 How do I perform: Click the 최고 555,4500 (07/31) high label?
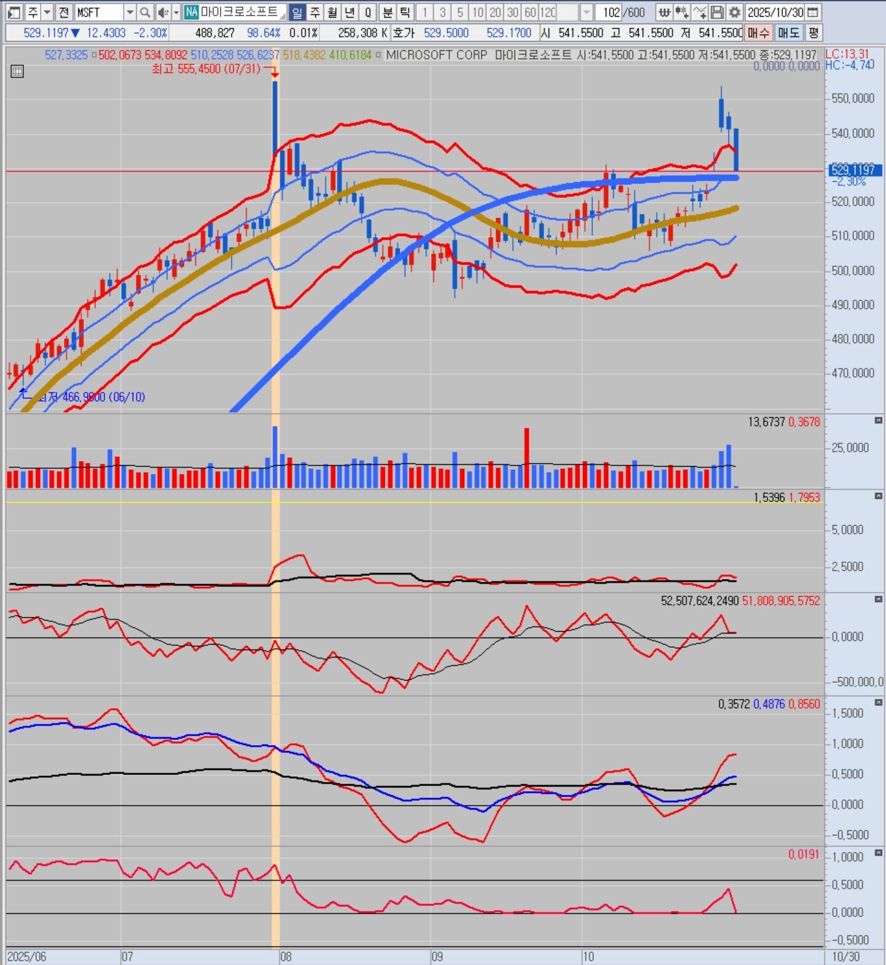coord(206,69)
